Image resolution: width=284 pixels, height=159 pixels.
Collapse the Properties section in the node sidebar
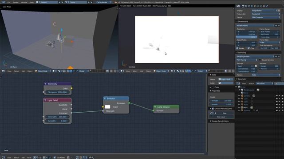[210, 91]
